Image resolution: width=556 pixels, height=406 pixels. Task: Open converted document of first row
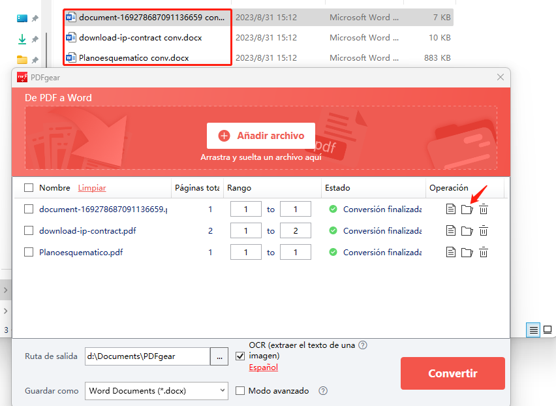coord(450,210)
